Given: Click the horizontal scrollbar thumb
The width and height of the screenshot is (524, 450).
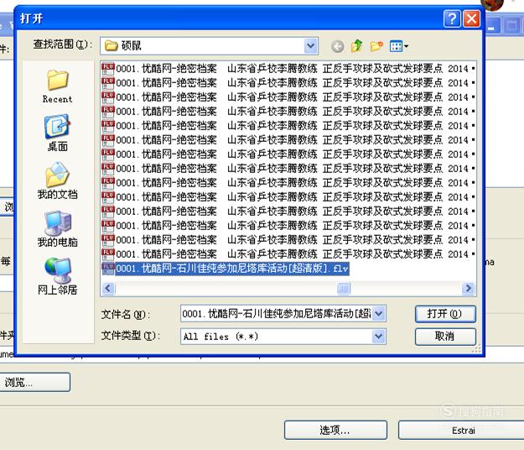Looking at the screenshot, I should click(x=343, y=288).
